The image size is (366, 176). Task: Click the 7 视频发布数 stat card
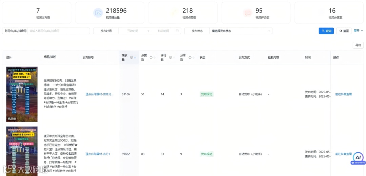pyautogui.click(x=37, y=13)
